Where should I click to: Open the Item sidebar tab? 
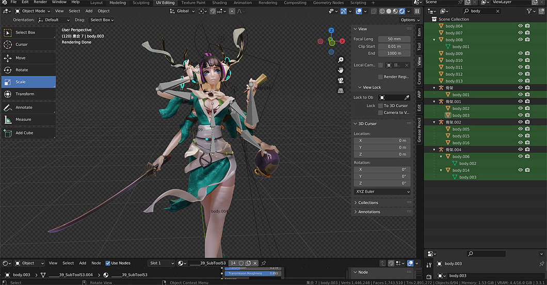tap(420, 32)
